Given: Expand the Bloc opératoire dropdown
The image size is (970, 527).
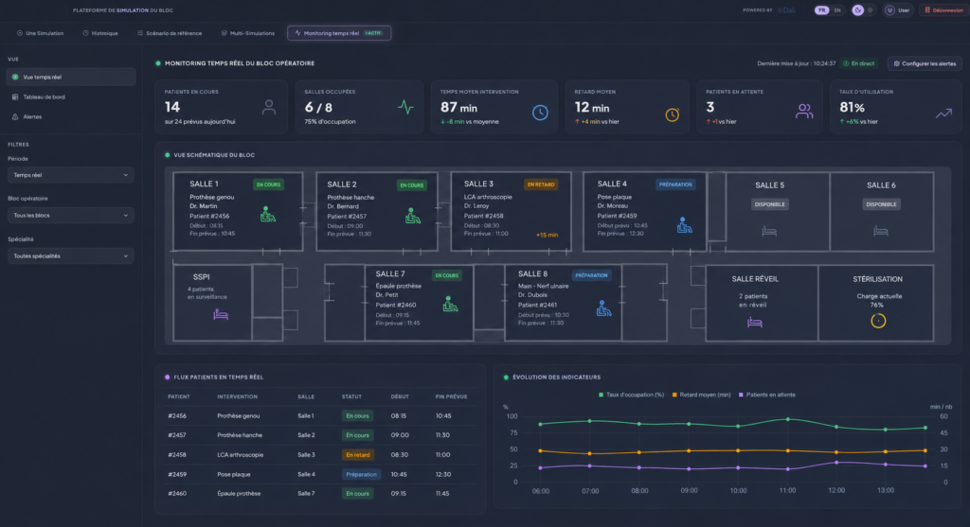Looking at the screenshot, I should (70, 215).
